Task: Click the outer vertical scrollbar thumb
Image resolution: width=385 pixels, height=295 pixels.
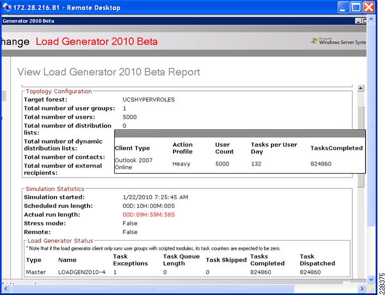Action: coord(371,124)
